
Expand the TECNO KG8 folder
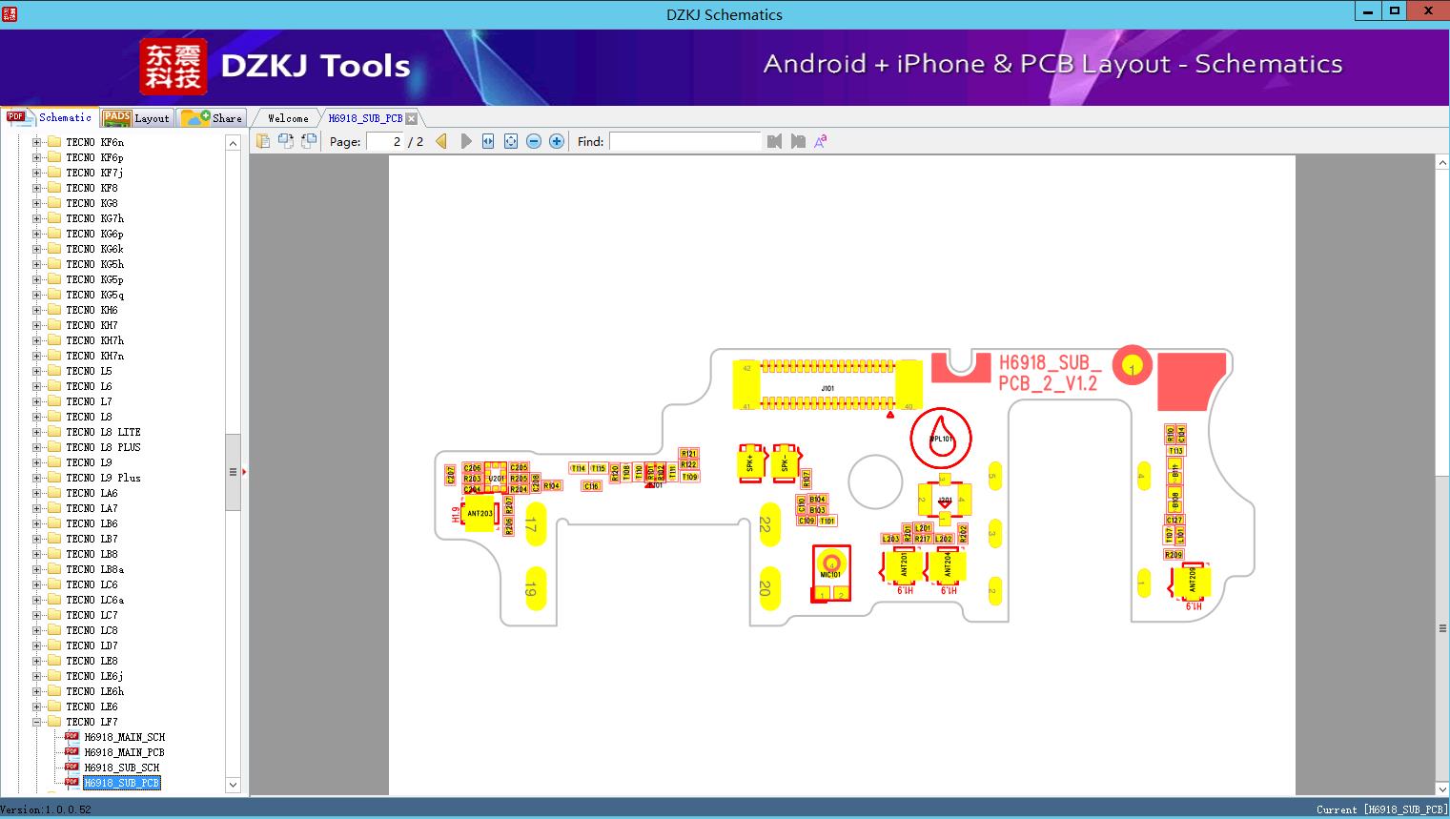point(36,203)
